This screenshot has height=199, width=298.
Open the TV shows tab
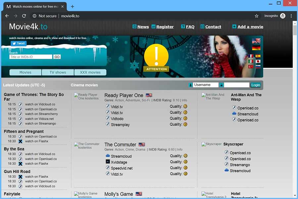(x=58, y=72)
